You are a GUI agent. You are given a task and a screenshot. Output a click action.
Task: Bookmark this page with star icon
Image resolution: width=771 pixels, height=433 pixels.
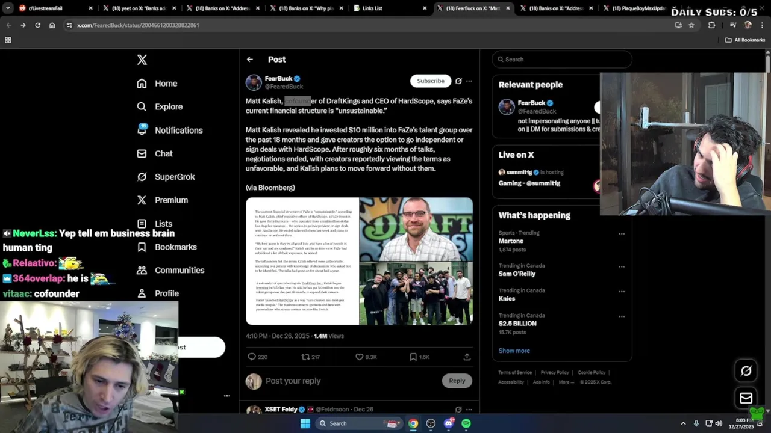tap(691, 25)
